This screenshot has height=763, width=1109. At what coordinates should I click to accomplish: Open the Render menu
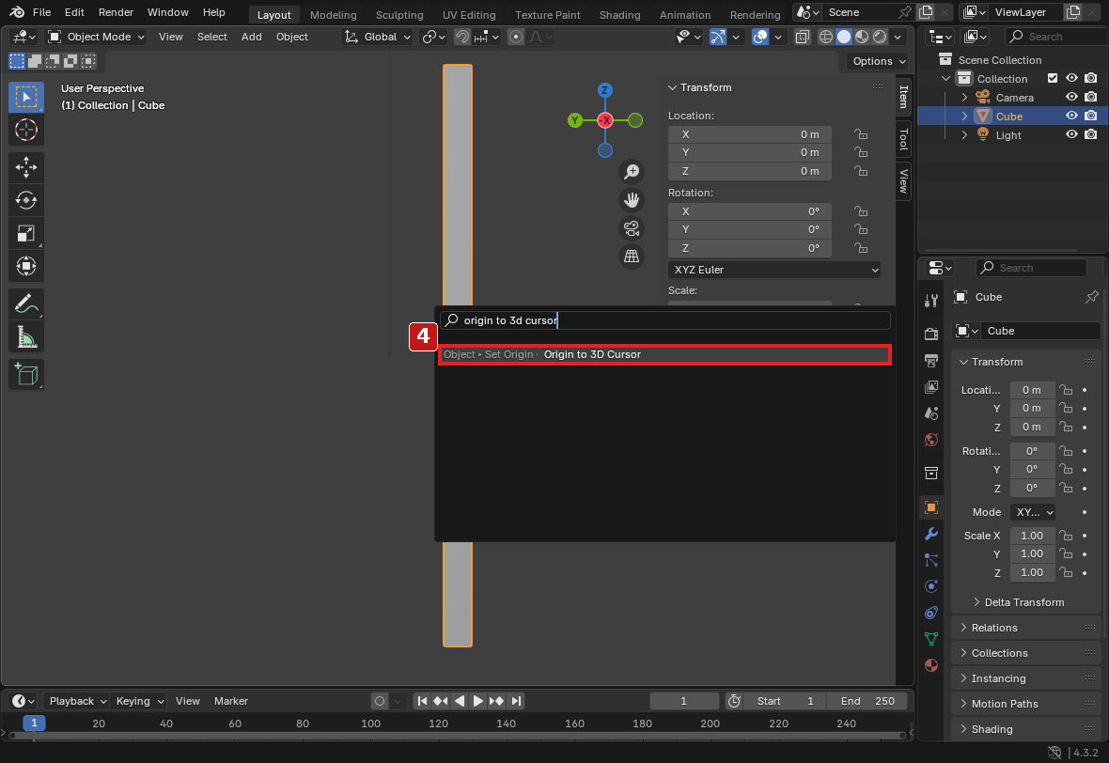coord(116,12)
